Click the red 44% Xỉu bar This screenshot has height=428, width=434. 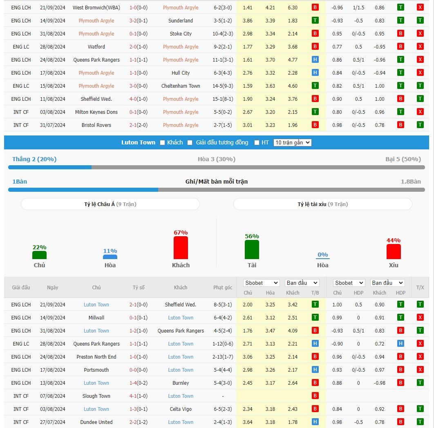pyautogui.click(x=394, y=252)
